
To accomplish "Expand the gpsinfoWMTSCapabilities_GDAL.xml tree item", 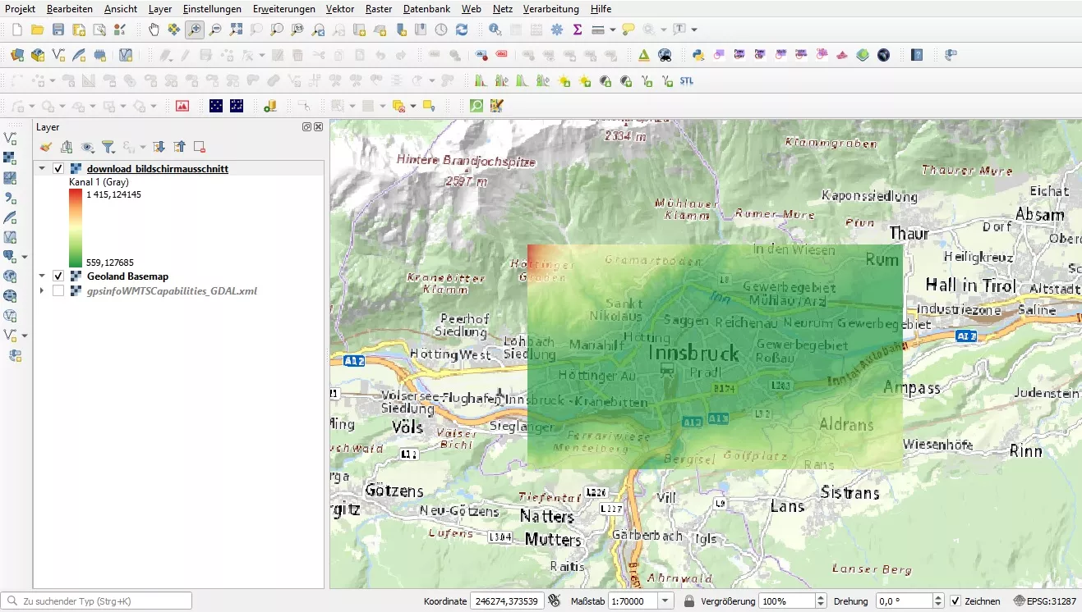I will coord(42,290).
